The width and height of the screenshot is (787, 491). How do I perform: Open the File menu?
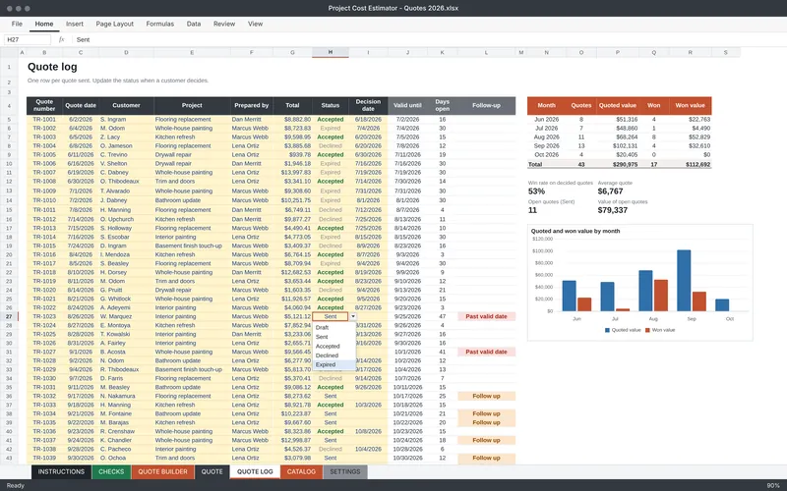(x=17, y=24)
